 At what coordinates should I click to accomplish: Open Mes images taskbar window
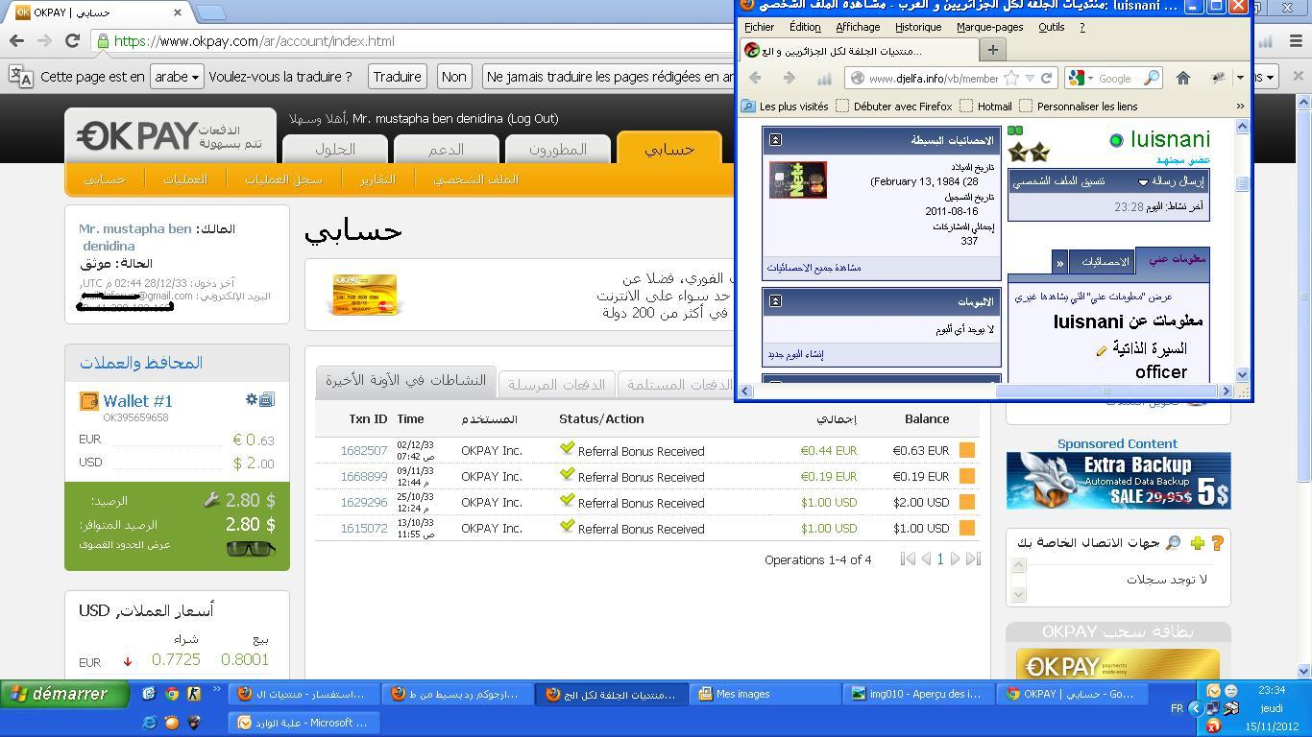(765, 694)
